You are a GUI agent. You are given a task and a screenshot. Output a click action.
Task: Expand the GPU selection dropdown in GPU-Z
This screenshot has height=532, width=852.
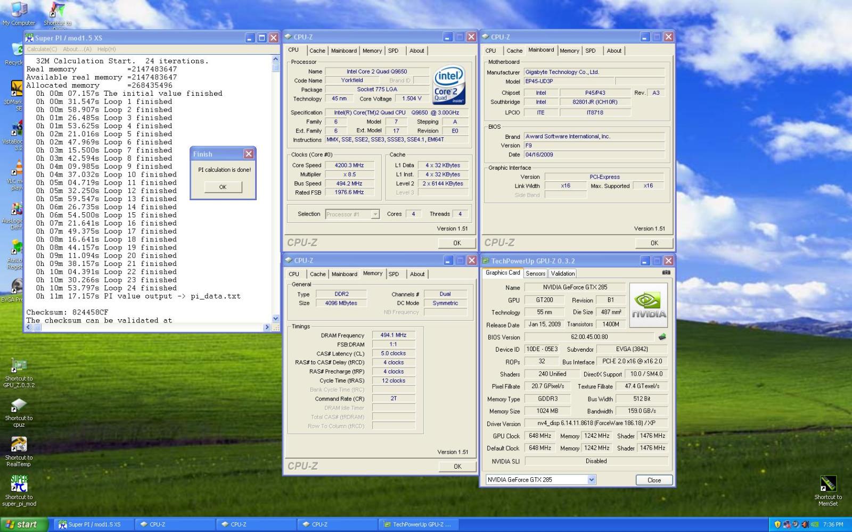tap(592, 479)
